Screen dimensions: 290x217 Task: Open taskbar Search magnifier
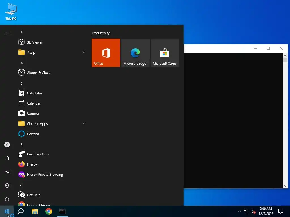20,211
